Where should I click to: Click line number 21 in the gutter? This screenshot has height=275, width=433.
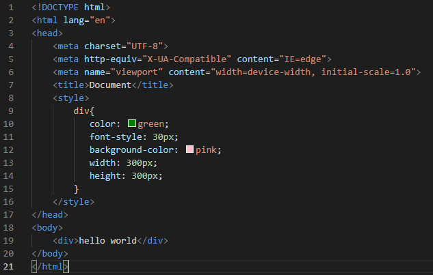[x=8, y=266]
